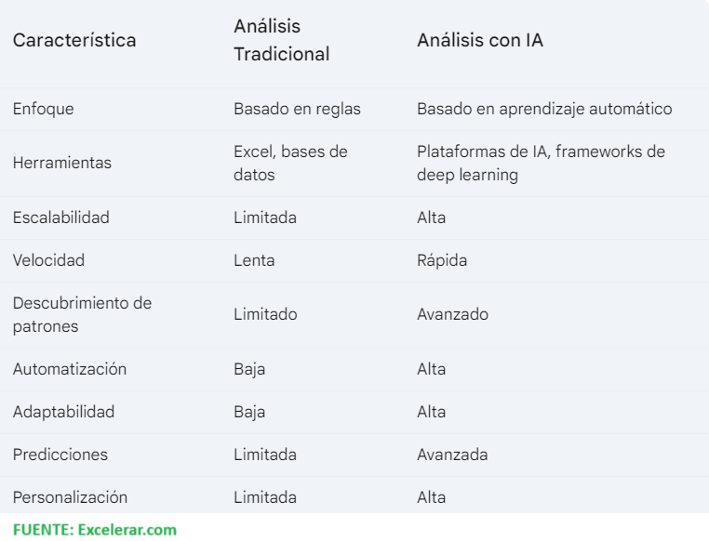The height and width of the screenshot is (541, 709).
Task: Click the Análisis Tradicional column header
Action: [x=281, y=41]
